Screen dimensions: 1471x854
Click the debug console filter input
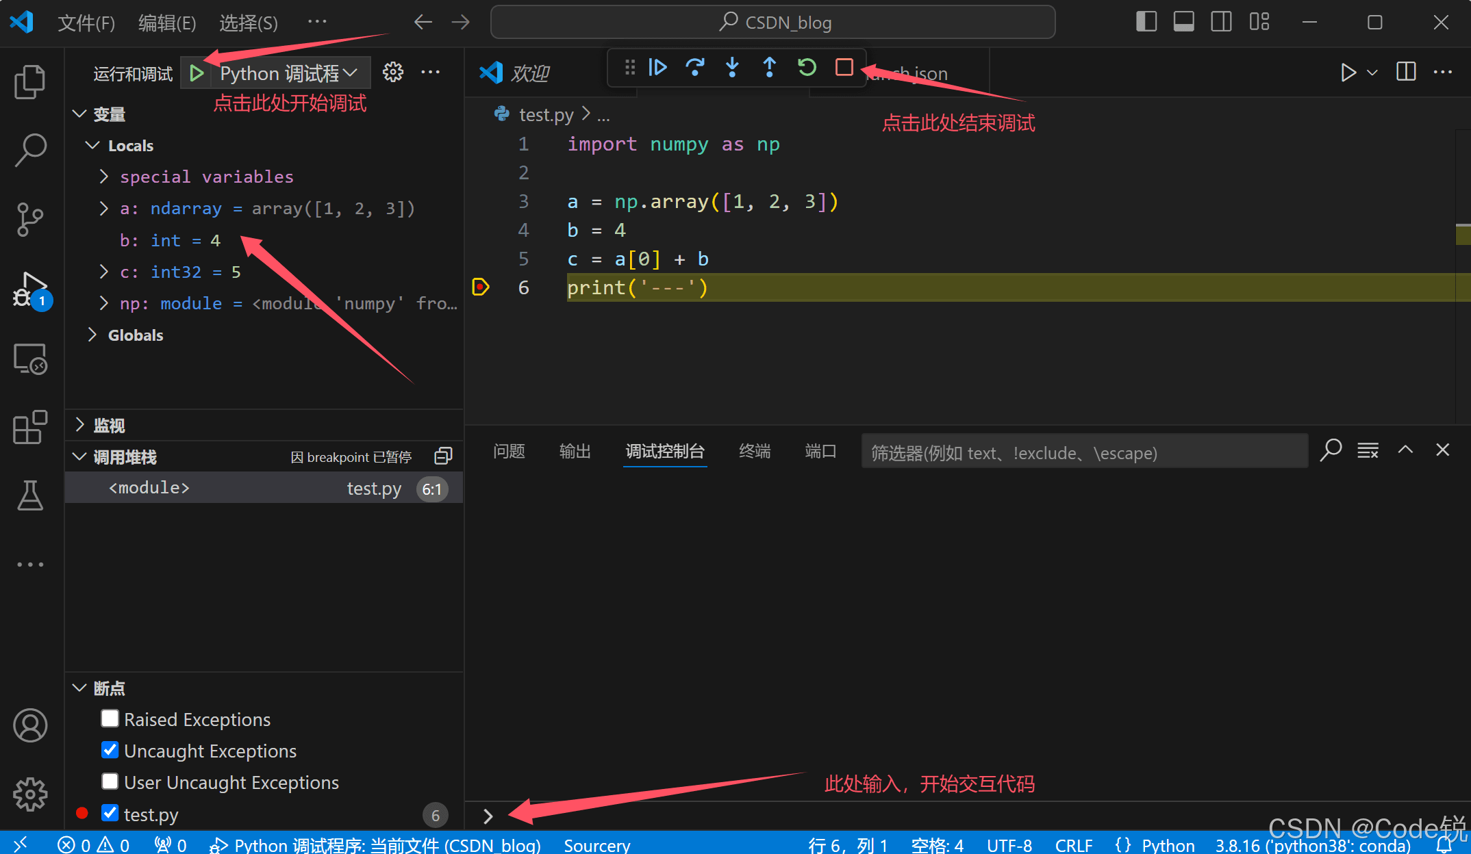pyautogui.click(x=1083, y=452)
